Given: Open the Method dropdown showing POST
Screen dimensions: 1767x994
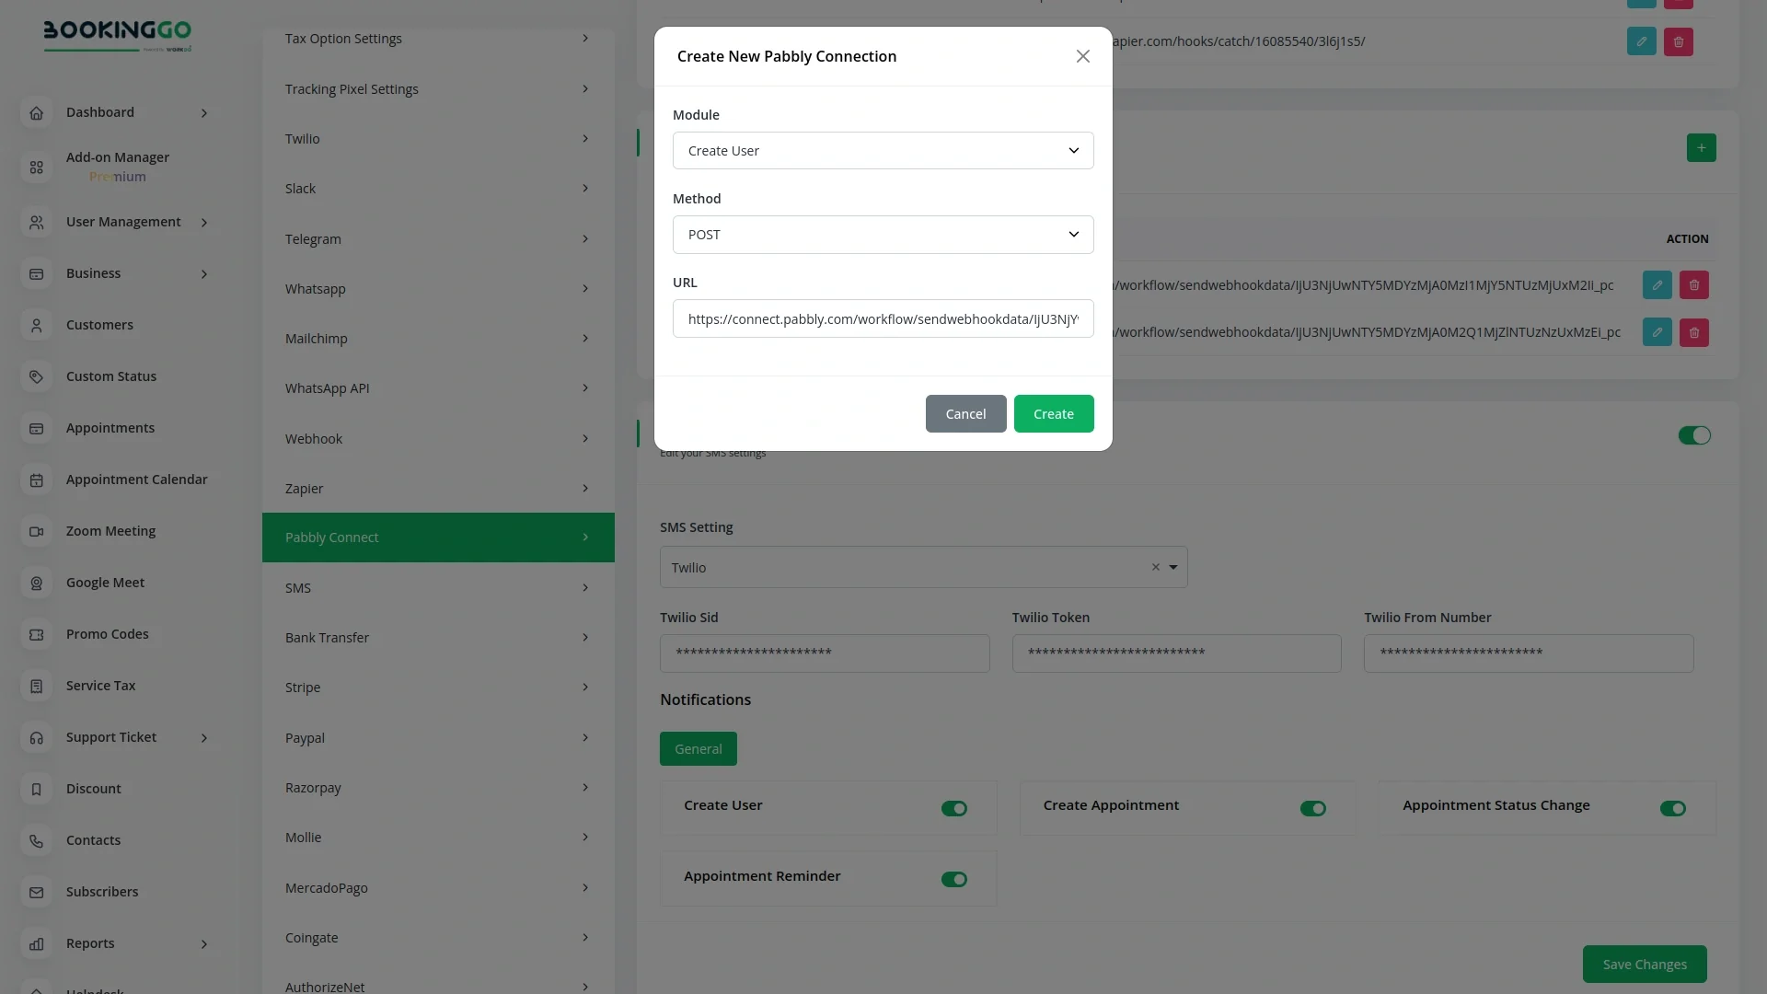Looking at the screenshot, I should [883, 235].
